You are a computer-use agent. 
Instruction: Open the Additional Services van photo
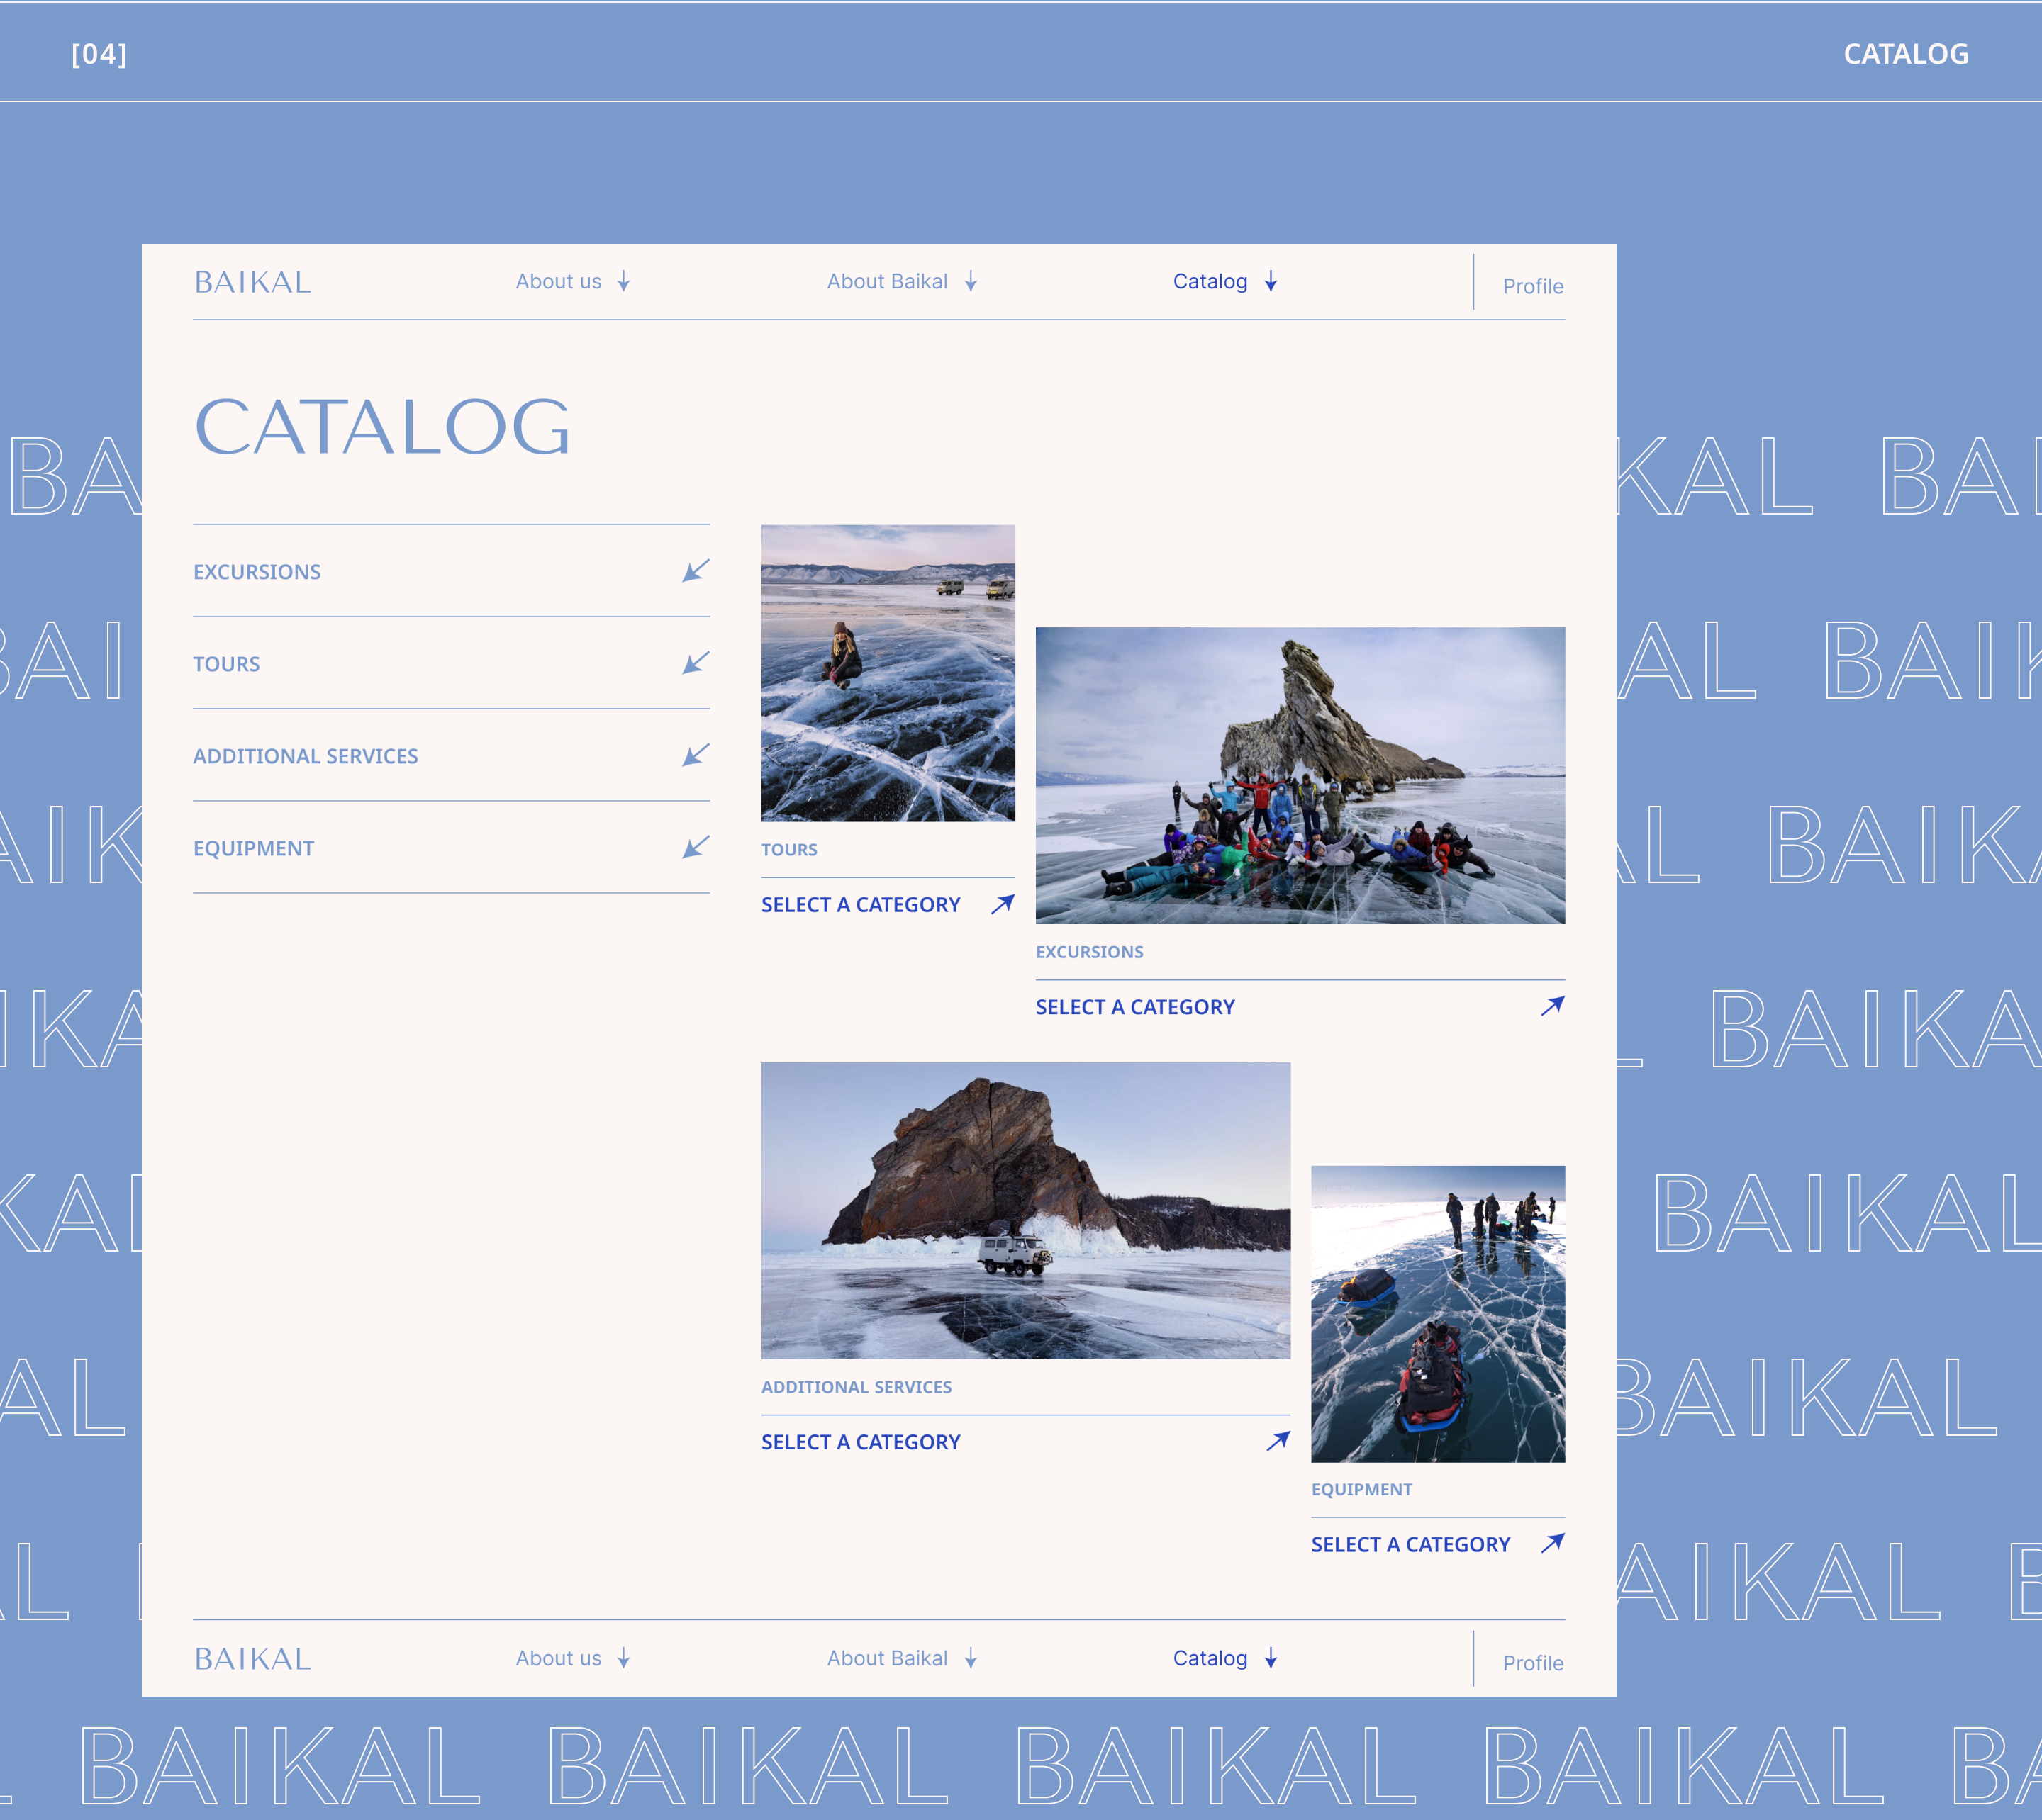click(x=1025, y=1210)
